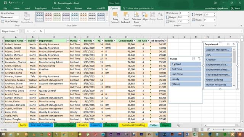Click the Select All corner triangle
The image size is (244, 137).
click(x=3, y=37)
